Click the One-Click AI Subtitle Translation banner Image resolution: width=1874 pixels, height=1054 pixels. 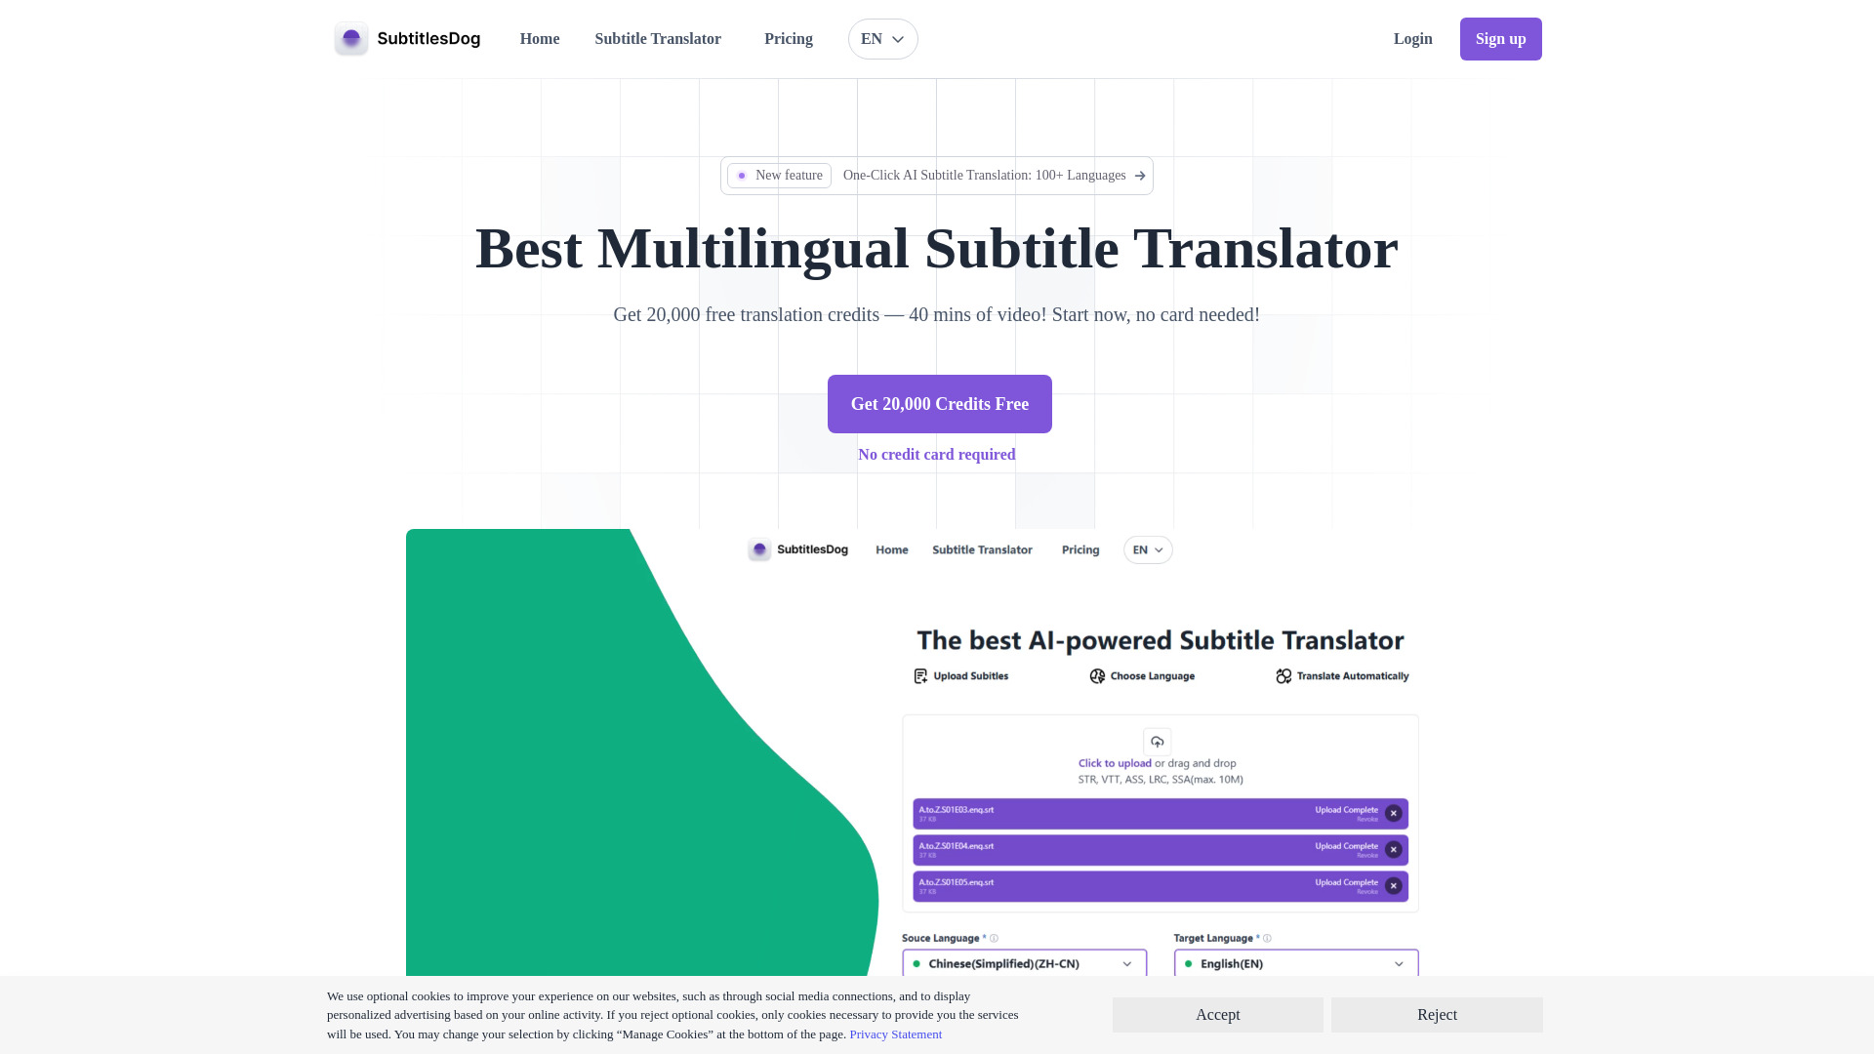[937, 175]
